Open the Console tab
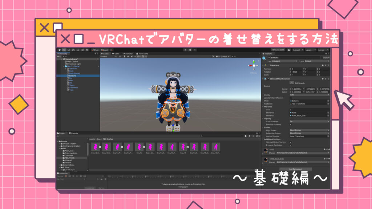 [x=73, y=134]
